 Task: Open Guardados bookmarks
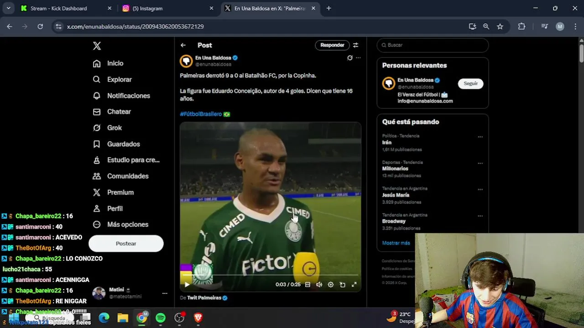tap(116, 144)
